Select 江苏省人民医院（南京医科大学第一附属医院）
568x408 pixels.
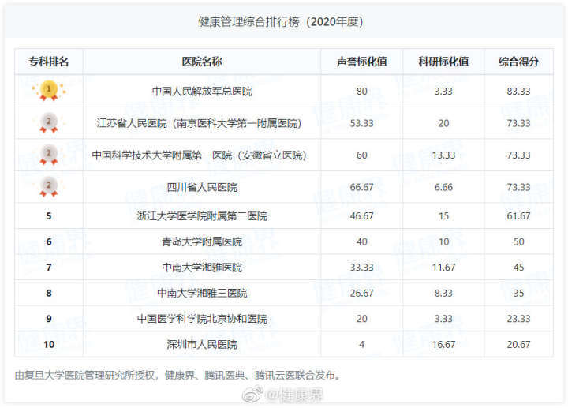coord(199,123)
